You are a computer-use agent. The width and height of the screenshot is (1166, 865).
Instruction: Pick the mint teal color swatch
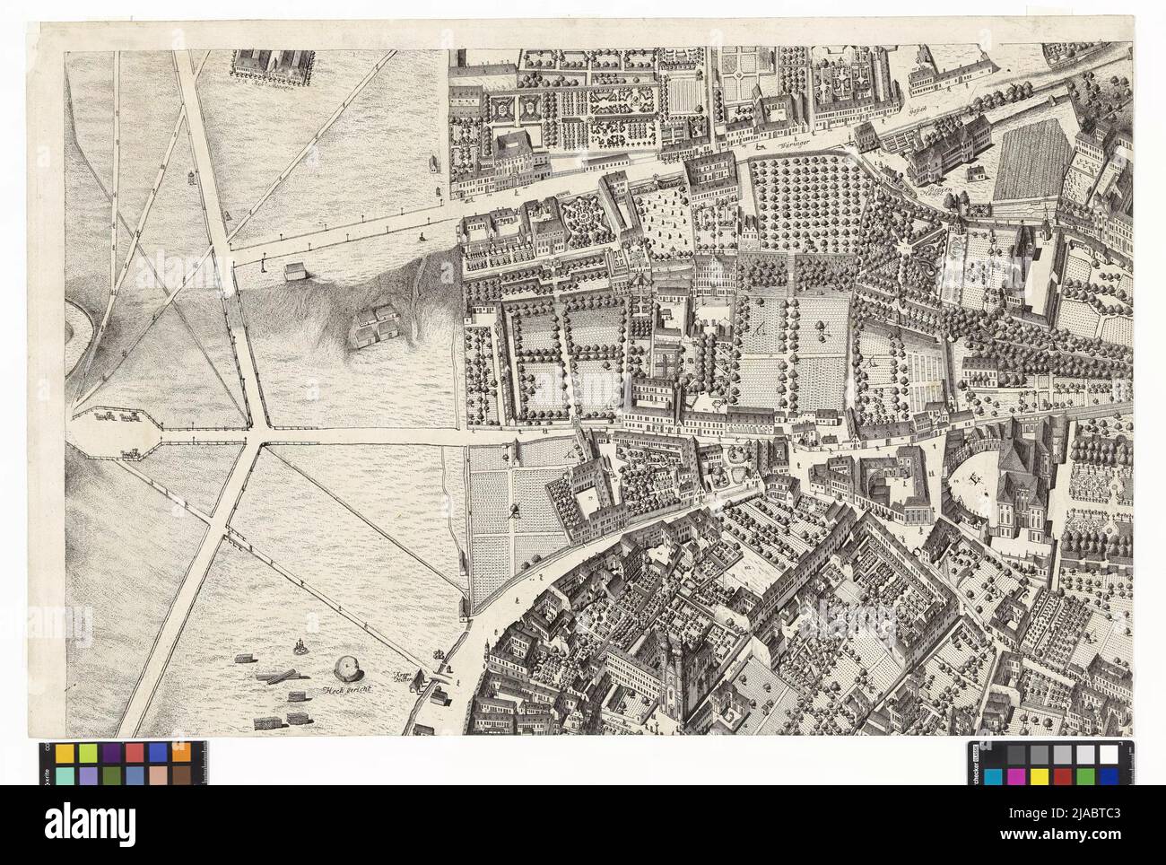click(65, 776)
